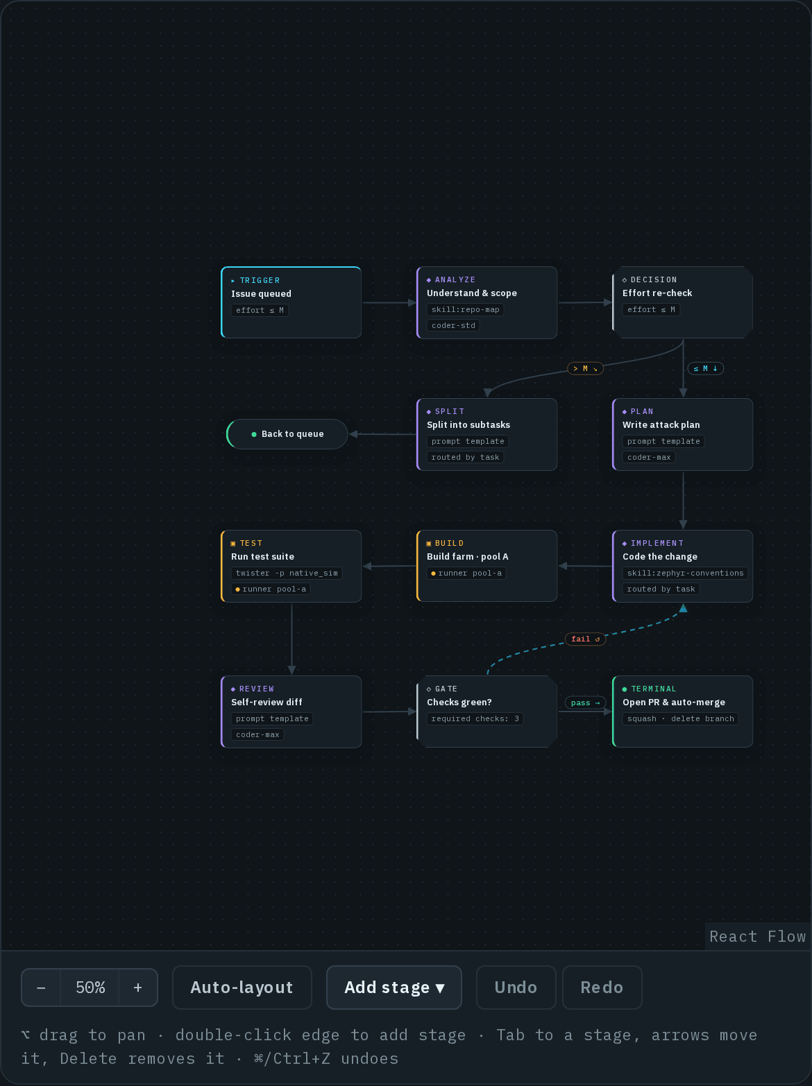Click the 'squash · delete branch' chip
The width and height of the screenshot is (812, 1086).
click(681, 719)
